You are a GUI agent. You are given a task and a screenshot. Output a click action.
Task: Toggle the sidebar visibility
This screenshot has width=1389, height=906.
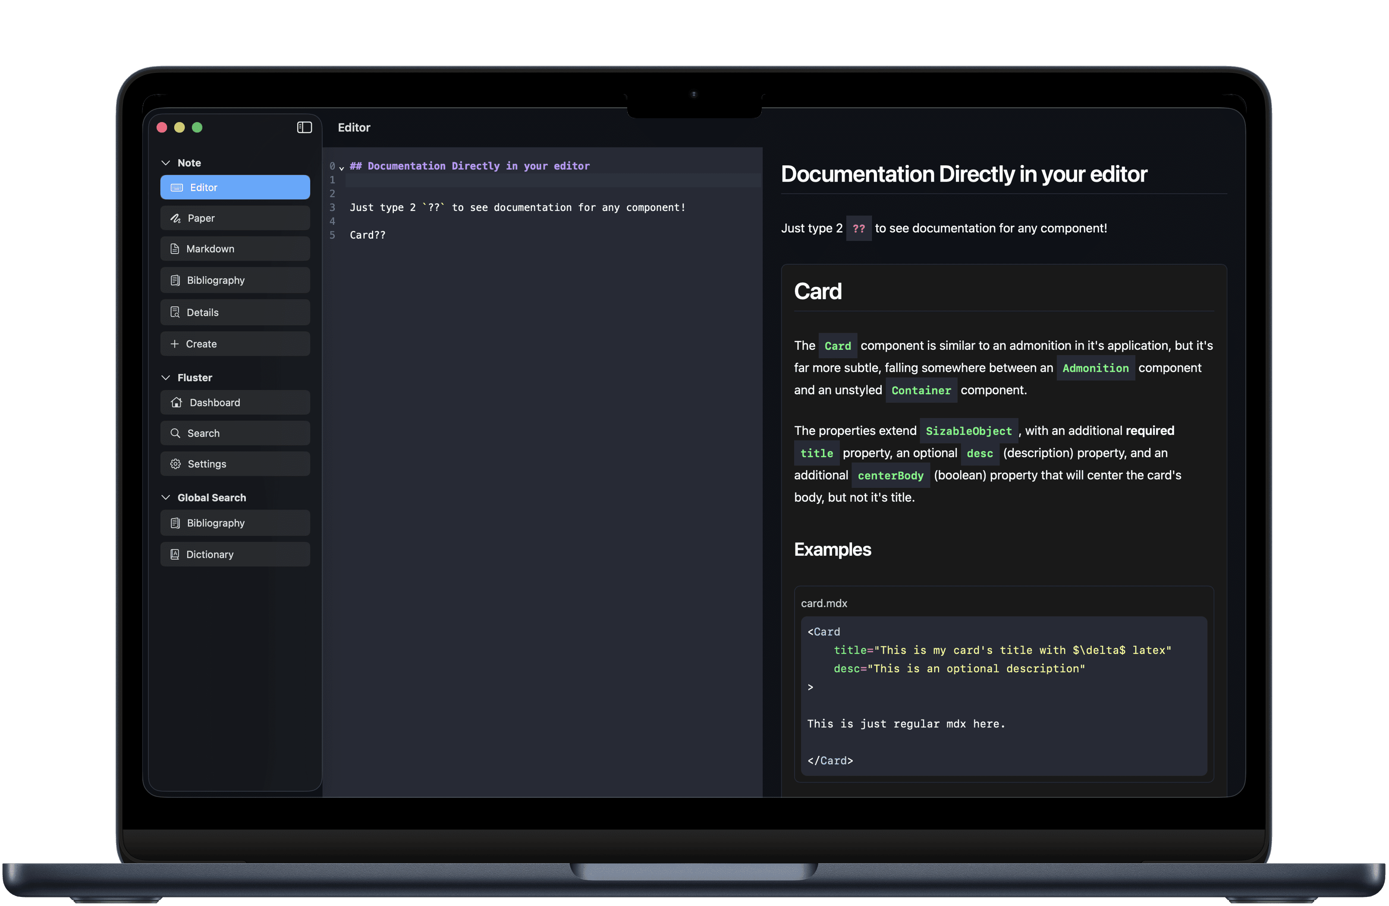pos(304,127)
